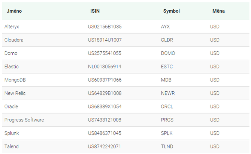Click the Elastic ISIN NL0013056914
The height and width of the screenshot is (154, 251).
[x=105, y=67]
